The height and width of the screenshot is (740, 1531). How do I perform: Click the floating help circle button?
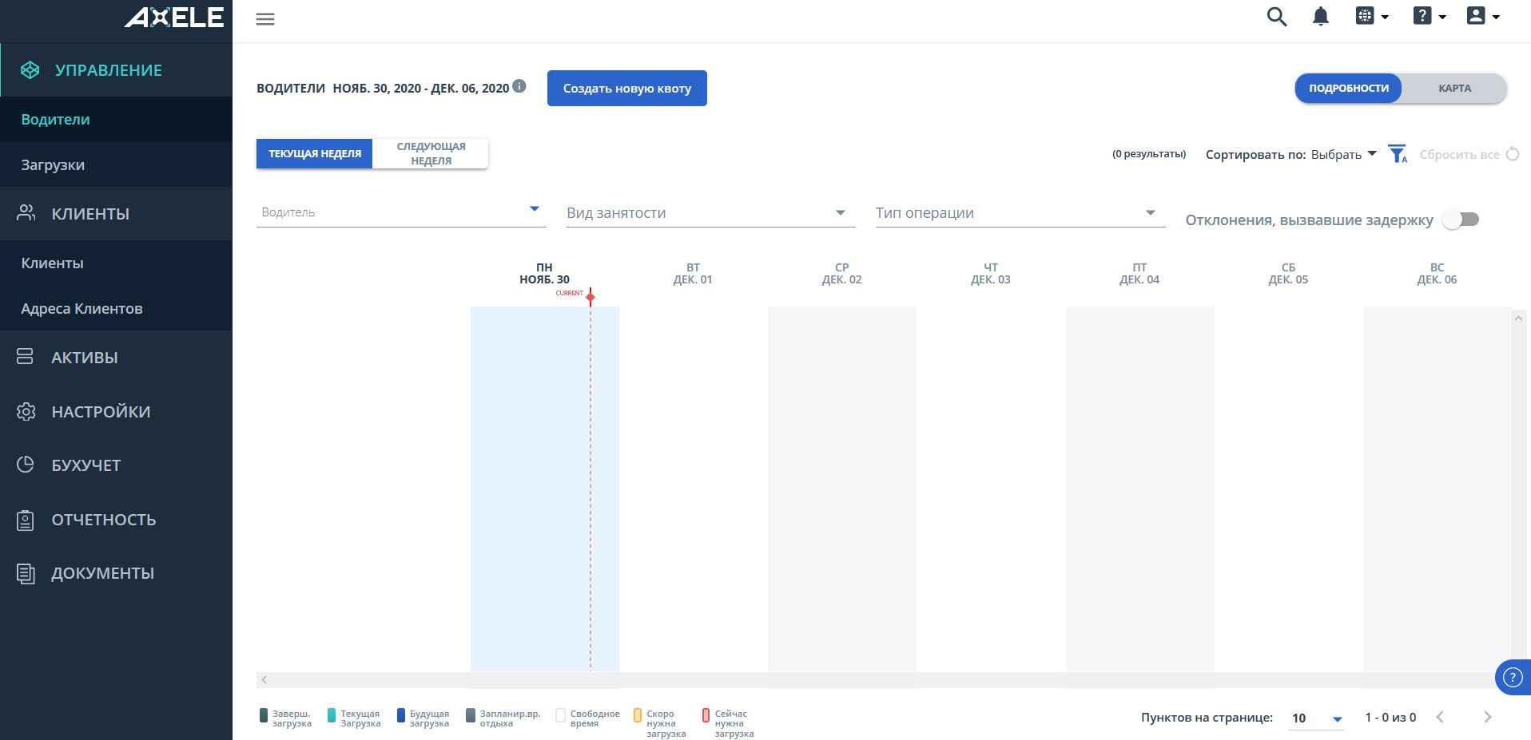pyautogui.click(x=1513, y=678)
